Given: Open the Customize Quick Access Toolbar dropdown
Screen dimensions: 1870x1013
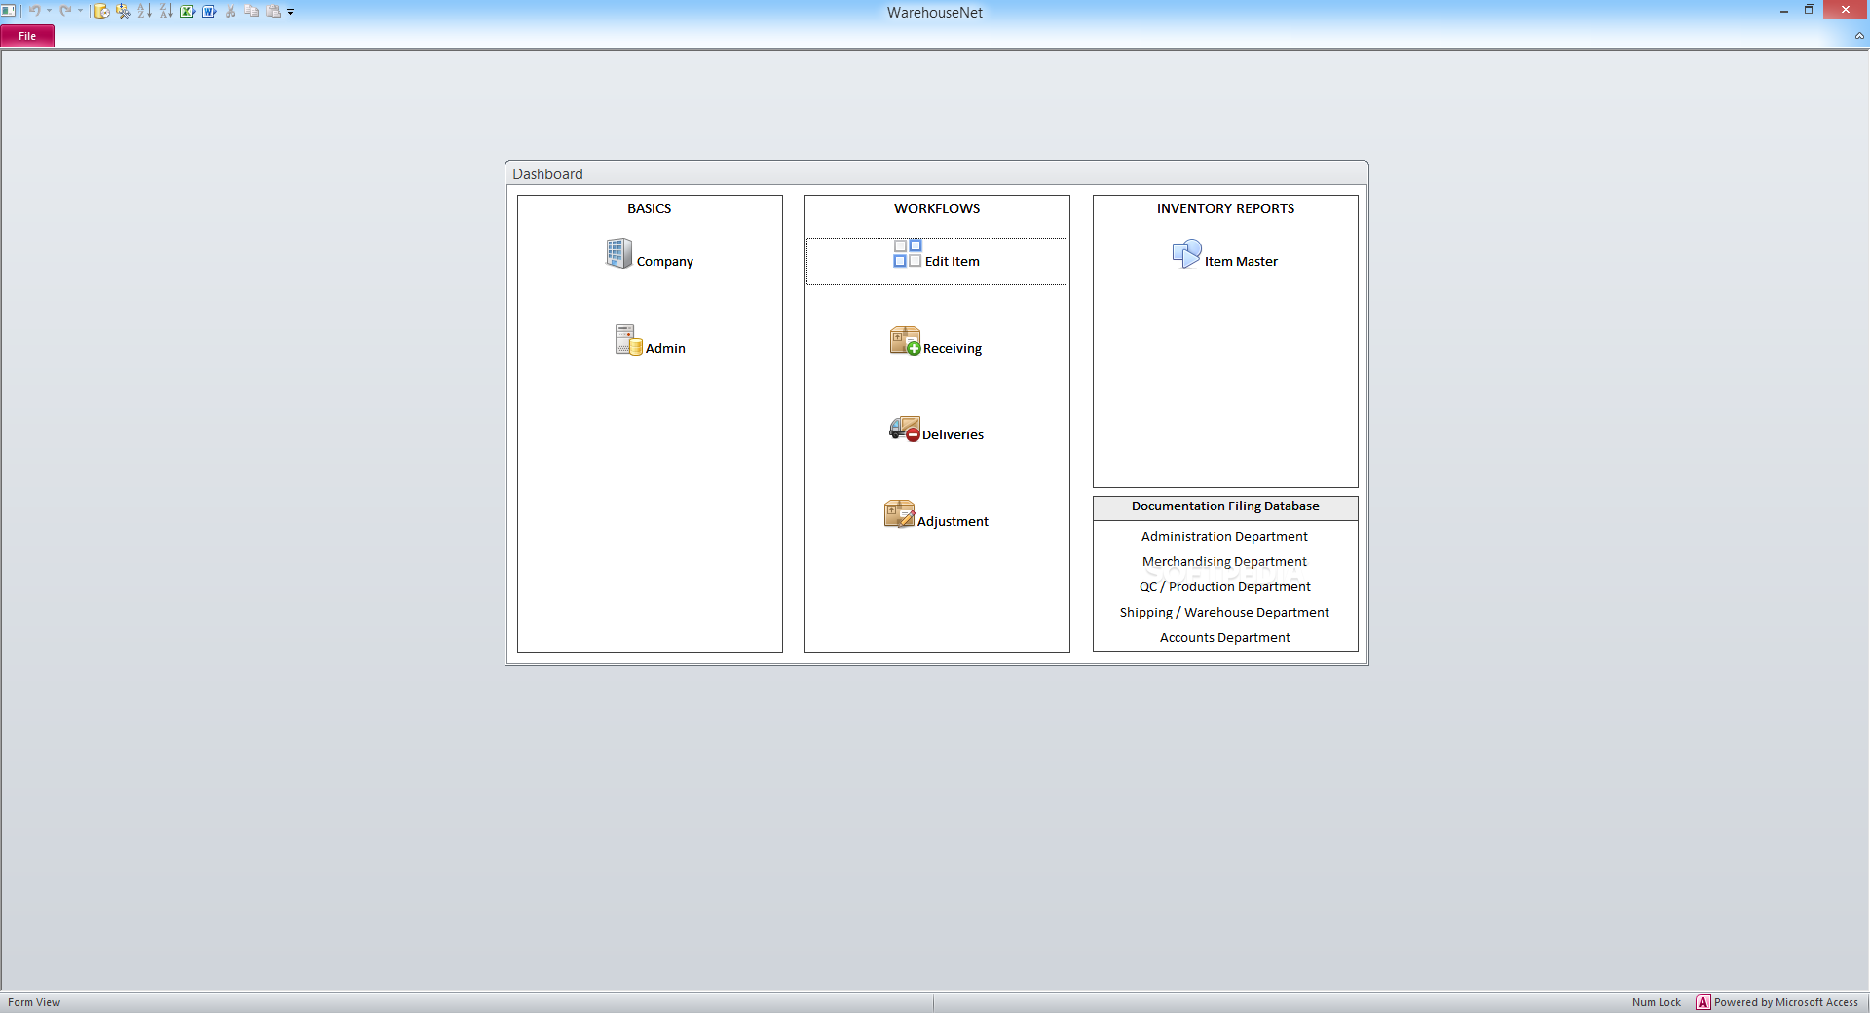Looking at the screenshot, I should coord(290,12).
